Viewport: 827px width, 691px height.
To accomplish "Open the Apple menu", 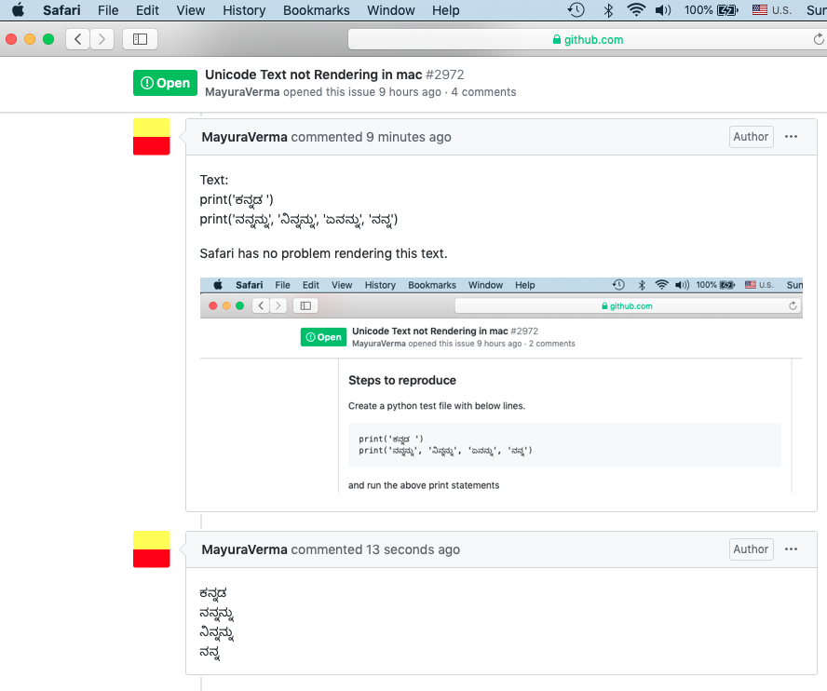I will [18, 10].
